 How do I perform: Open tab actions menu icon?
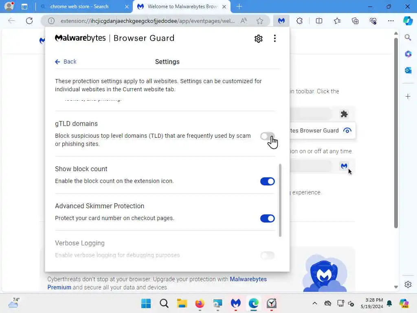click(24, 7)
